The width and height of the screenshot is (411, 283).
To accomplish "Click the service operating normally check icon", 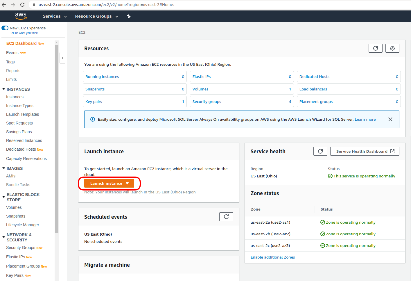I will coord(330,176).
